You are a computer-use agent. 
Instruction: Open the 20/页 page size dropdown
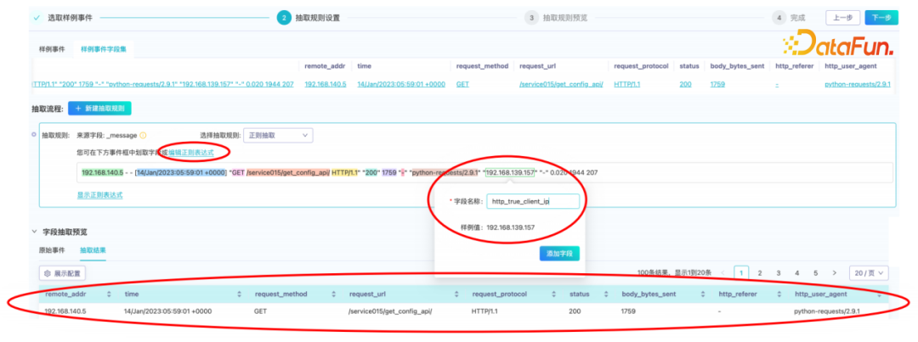coord(869,272)
